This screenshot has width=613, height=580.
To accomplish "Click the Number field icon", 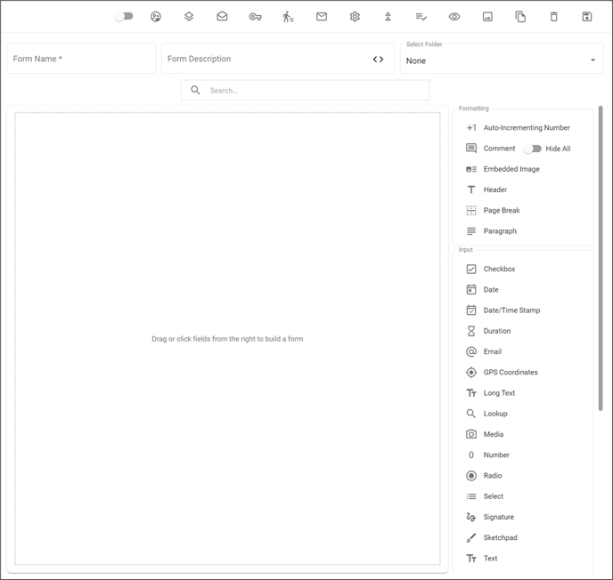I will click(x=471, y=455).
